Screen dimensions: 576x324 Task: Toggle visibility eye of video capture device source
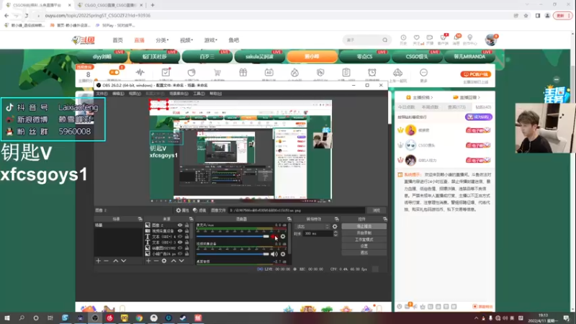click(180, 231)
